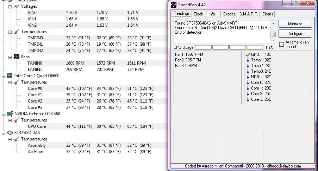Click the detection log scrollbar thumb
The image size is (318, 171).
tap(273, 34)
